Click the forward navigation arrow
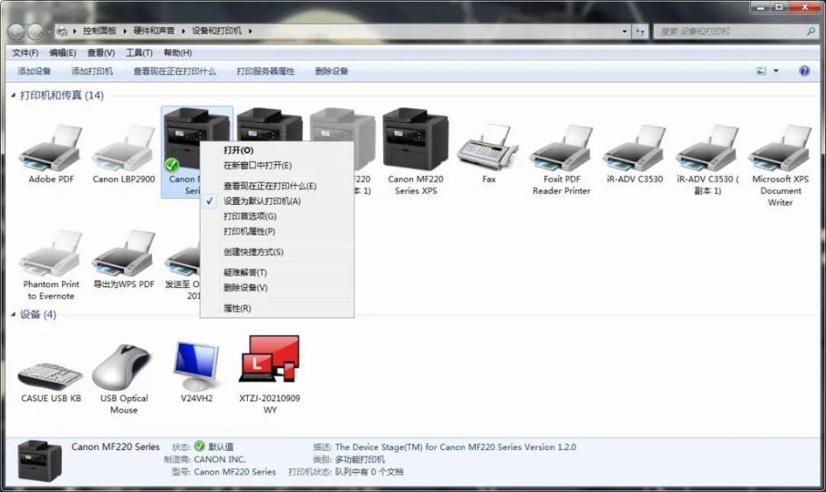 [36, 32]
